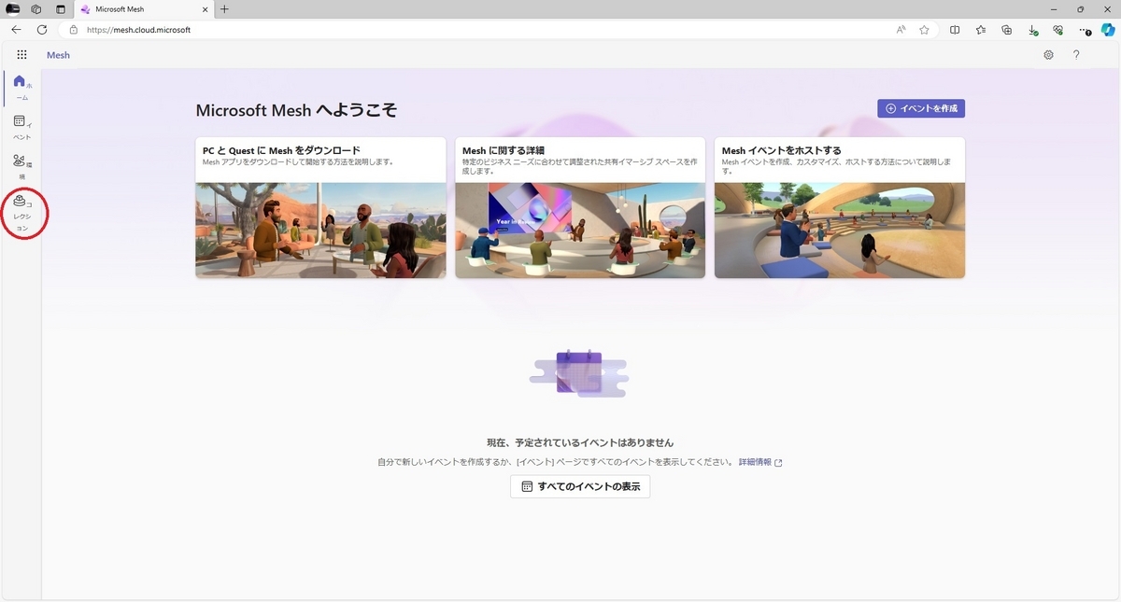The image size is (1121, 602).
Task: Open Browser essentials heart icon
Action: pyautogui.click(x=1057, y=30)
